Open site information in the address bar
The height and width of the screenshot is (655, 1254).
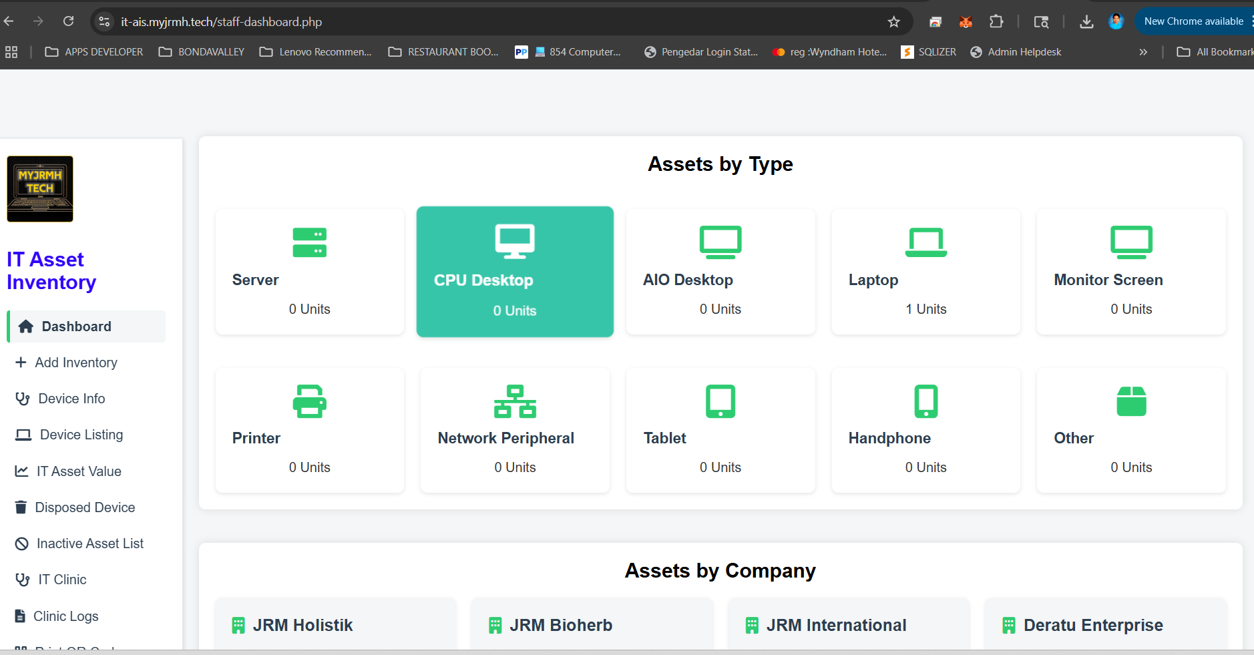(104, 21)
